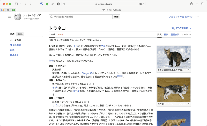Expand the ツール dropdown
The height and width of the screenshot is (126, 207).
pyautogui.click(x=186, y=35)
